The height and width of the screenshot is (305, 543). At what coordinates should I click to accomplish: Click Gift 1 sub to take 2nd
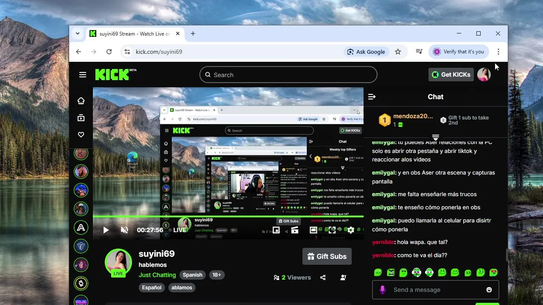coord(465,120)
